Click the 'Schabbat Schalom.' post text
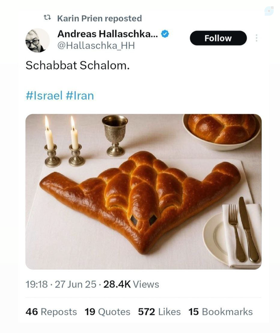Screen dimensions: 280x333 pyautogui.click(x=77, y=65)
